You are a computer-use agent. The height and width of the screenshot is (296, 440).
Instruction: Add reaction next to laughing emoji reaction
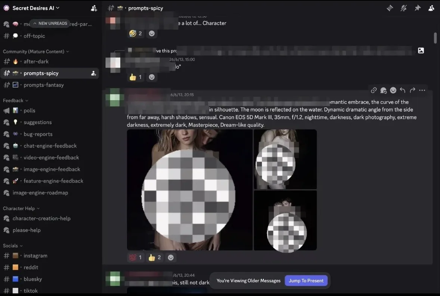coord(152,33)
